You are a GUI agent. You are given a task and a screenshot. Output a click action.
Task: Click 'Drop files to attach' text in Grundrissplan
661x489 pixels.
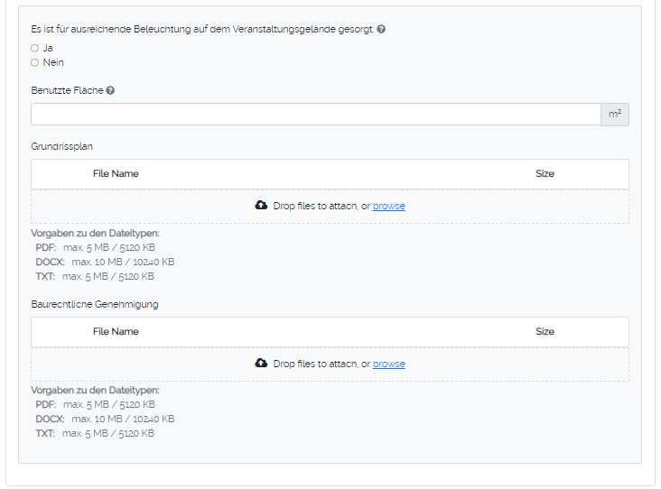coord(315,206)
